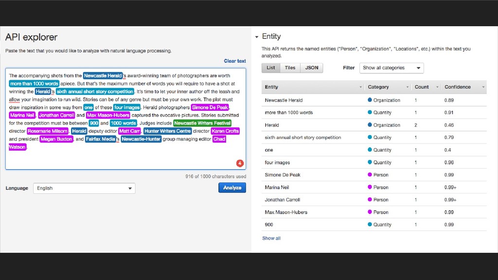
Task: Click the 0.46 confidence value for Herald
Action: (x=449, y=125)
